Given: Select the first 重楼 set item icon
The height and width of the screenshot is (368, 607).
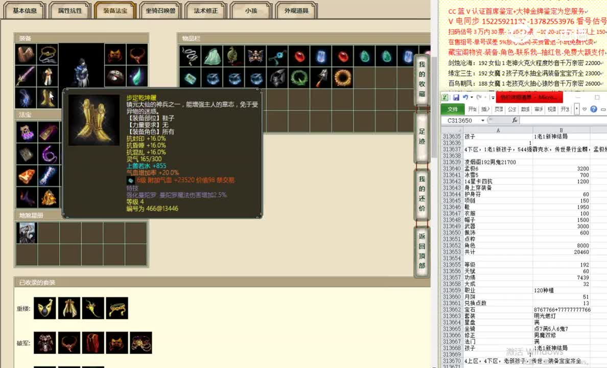Looking at the screenshot, I should pyautogui.click(x=44, y=308).
